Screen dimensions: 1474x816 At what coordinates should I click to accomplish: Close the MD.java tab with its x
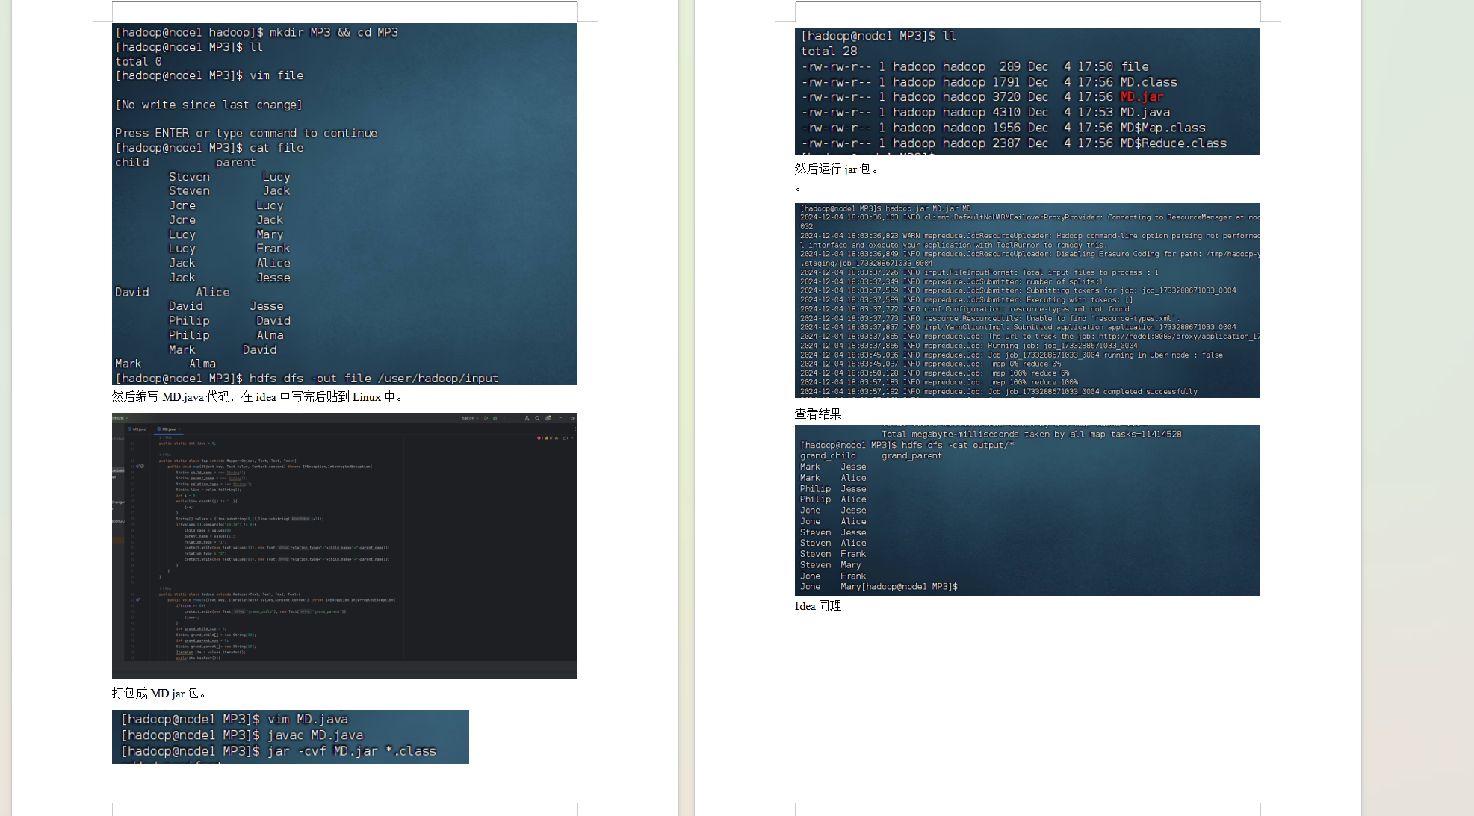pyautogui.click(x=179, y=429)
